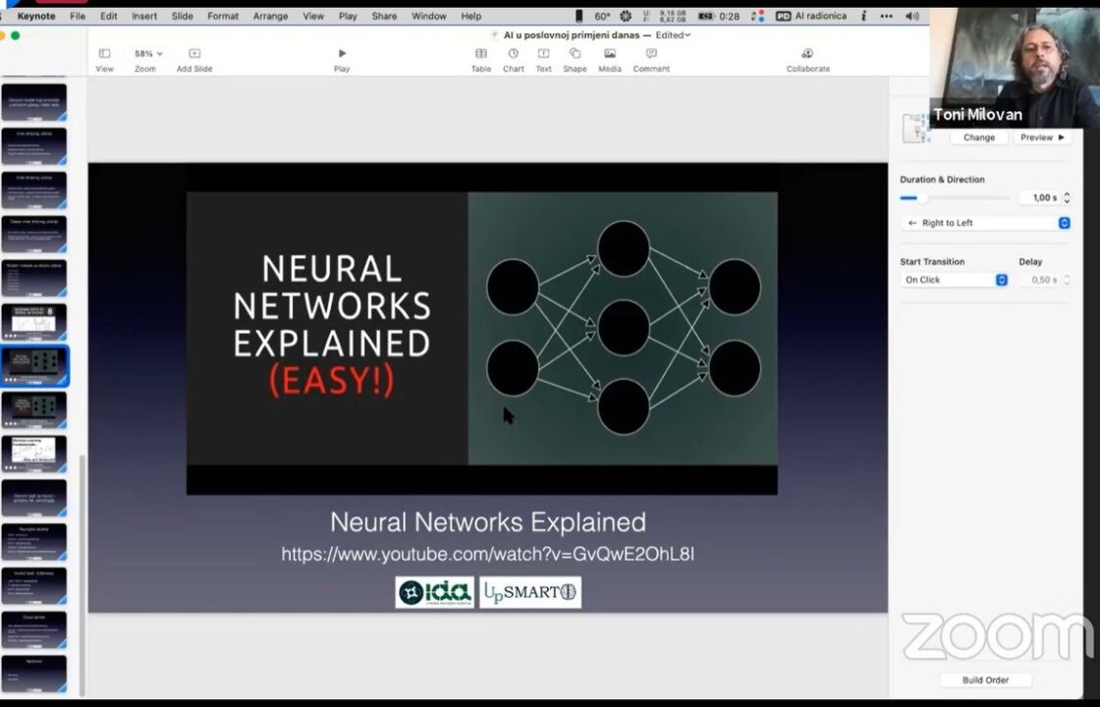Screen dimensions: 1100x707
Task: Click the Build Order button
Action: tap(986, 680)
